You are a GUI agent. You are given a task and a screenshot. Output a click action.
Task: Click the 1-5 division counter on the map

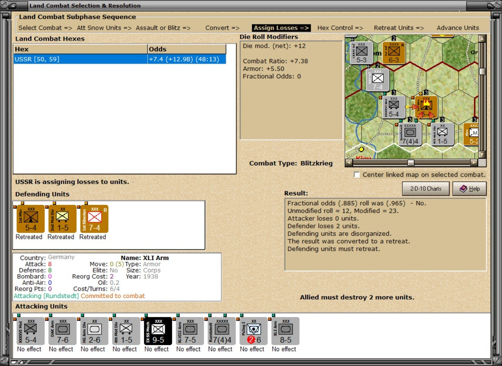coord(442,135)
